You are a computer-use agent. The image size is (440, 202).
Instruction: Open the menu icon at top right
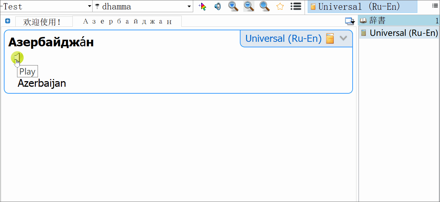point(435,6)
